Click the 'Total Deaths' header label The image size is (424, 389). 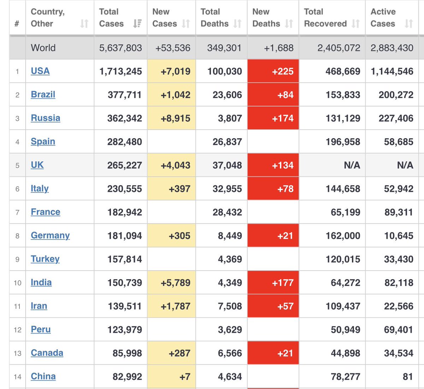(214, 18)
